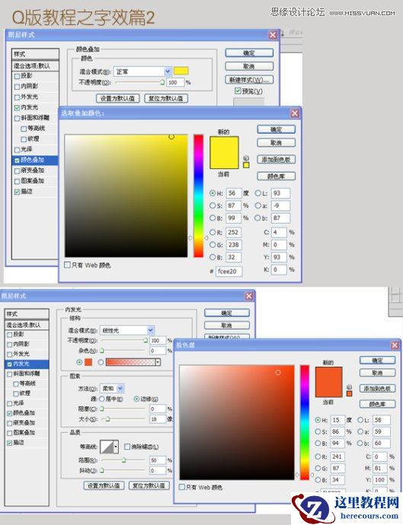Click 新建样式(W)... button
The image size is (403, 525).
point(249,80)
